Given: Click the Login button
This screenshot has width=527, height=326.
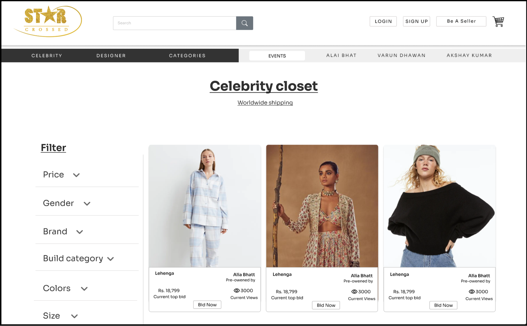Looking at the screenshot, I should 383,21.
